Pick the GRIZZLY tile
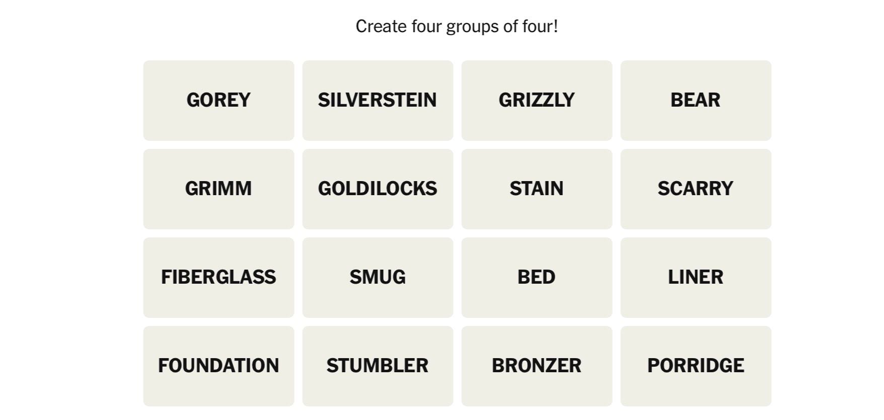This screenshot has width=884, height=420. coord(537,100)
